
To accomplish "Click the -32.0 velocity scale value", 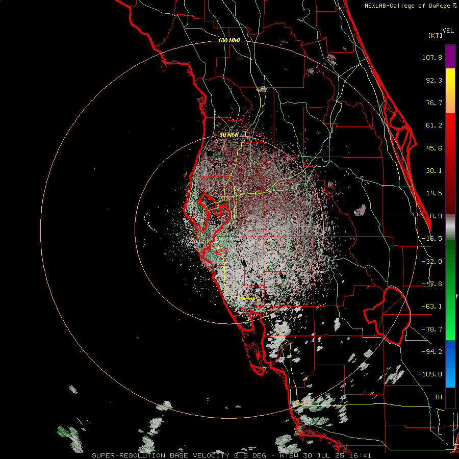I will coord(432,262).
